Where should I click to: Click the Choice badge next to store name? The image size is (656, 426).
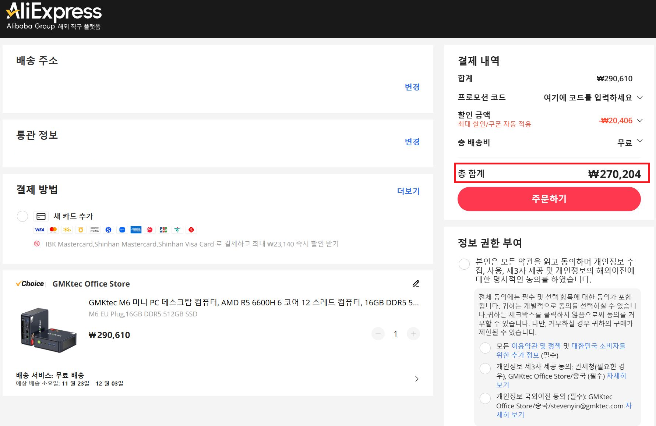[x=30, y=284]
